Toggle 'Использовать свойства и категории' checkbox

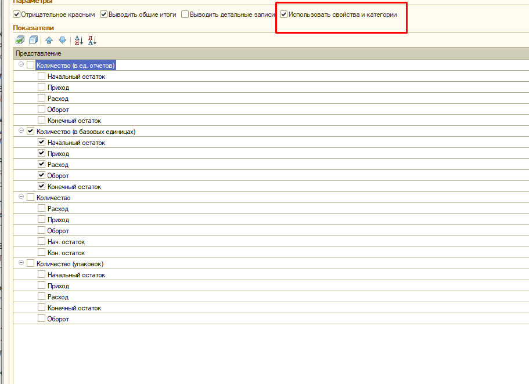click(x=283, y=14)
